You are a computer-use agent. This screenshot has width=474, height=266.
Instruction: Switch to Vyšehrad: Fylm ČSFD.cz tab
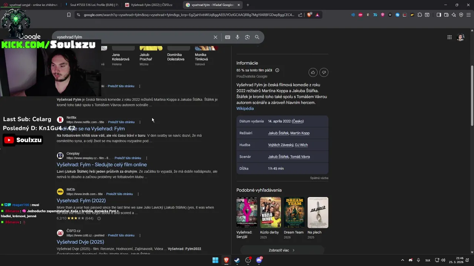(152, 5)
